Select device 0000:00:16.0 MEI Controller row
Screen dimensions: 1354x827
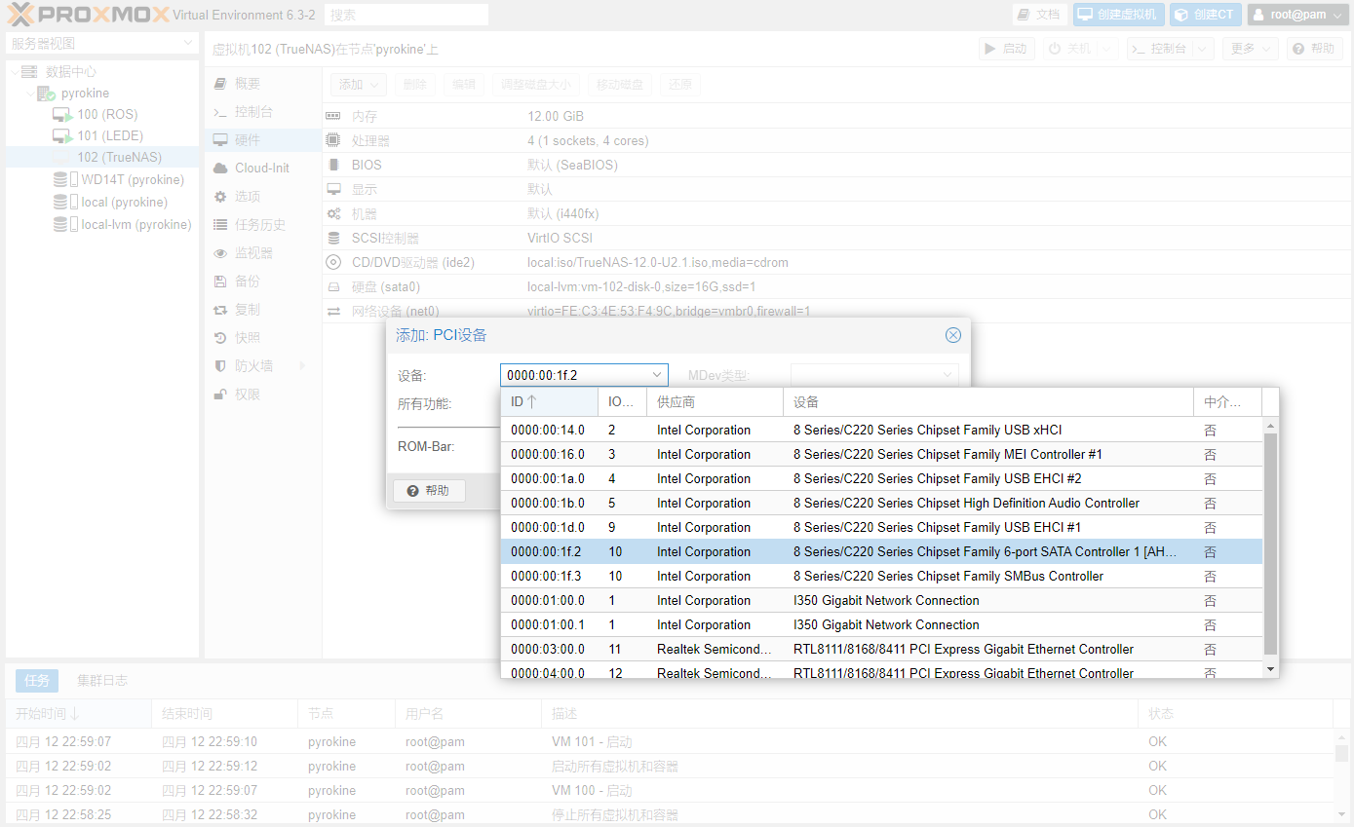(x=882, y=455)
